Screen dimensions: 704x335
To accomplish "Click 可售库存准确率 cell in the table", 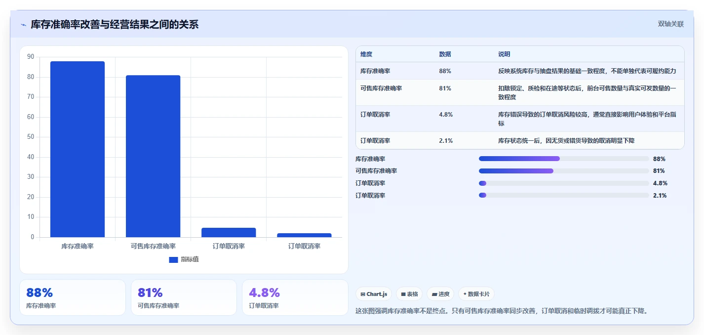I will click(x=381, y=88).
